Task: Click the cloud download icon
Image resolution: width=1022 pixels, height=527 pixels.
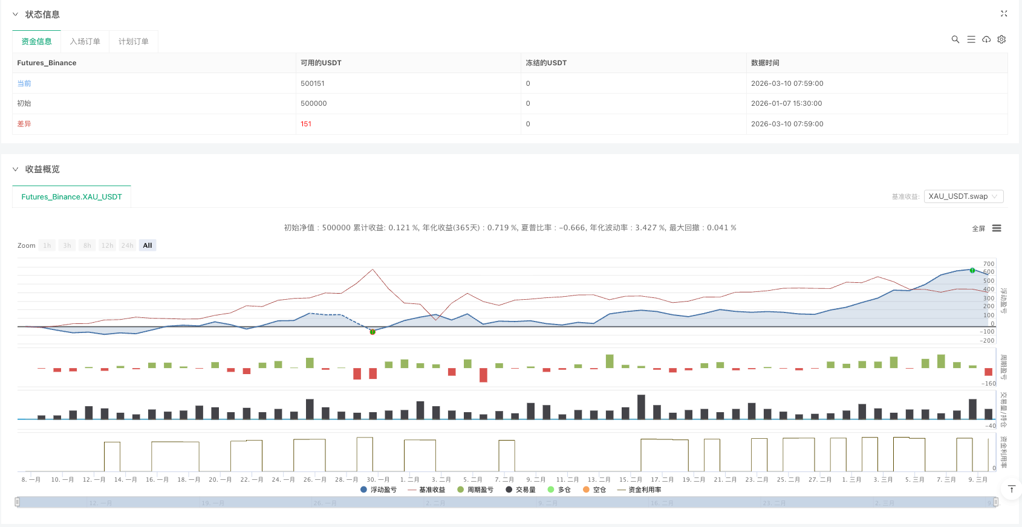Action: coord(986,39)
